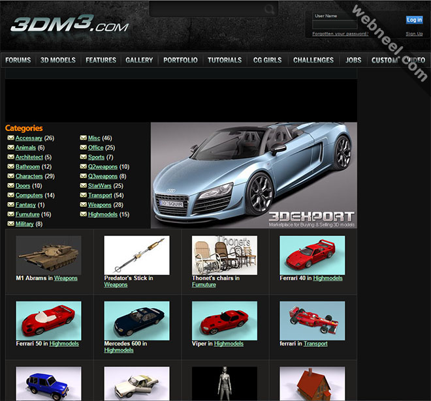Go to Challenges section
The width and height of the screenshot is (431, 401).
[313, 60]
